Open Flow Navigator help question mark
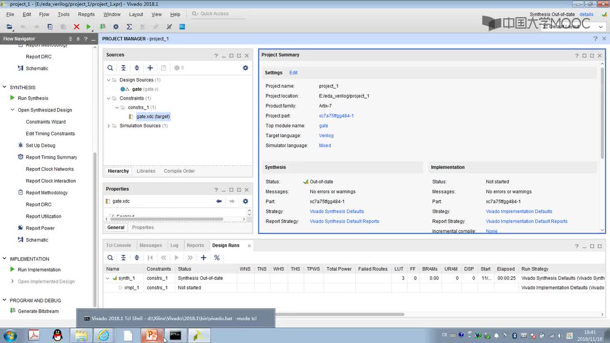 [86, 39]
